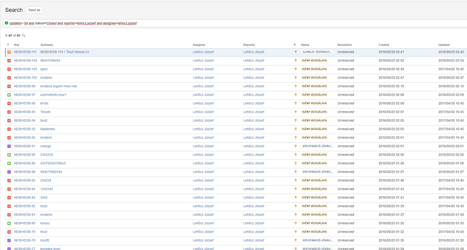
Task: Sort results by Updated column header
Action: point(444,45)
